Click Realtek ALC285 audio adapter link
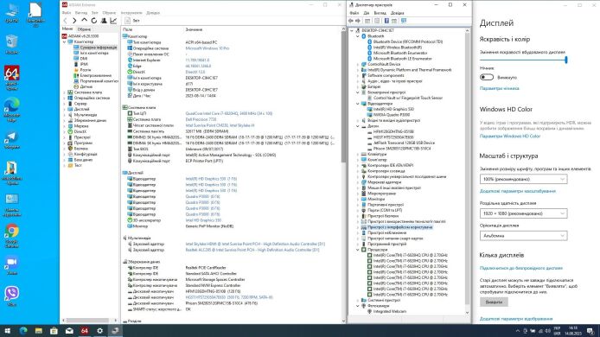This screenshot has width=600, height=337. pyautogui.click(x=252, y=250)
